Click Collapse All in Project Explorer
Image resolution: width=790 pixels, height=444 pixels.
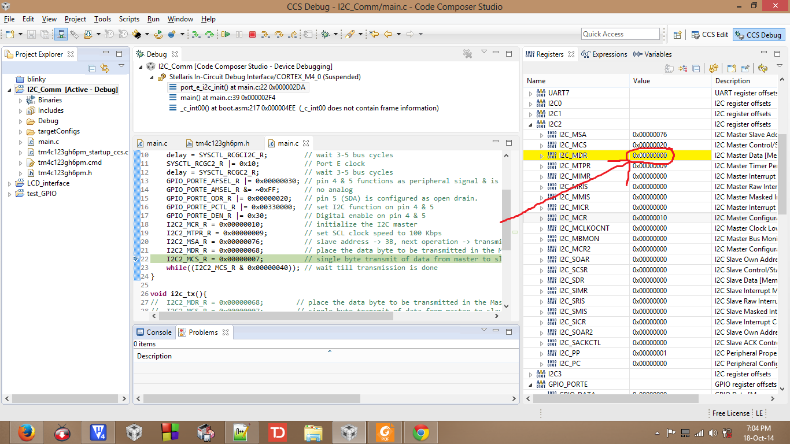[x=91, y=68]
